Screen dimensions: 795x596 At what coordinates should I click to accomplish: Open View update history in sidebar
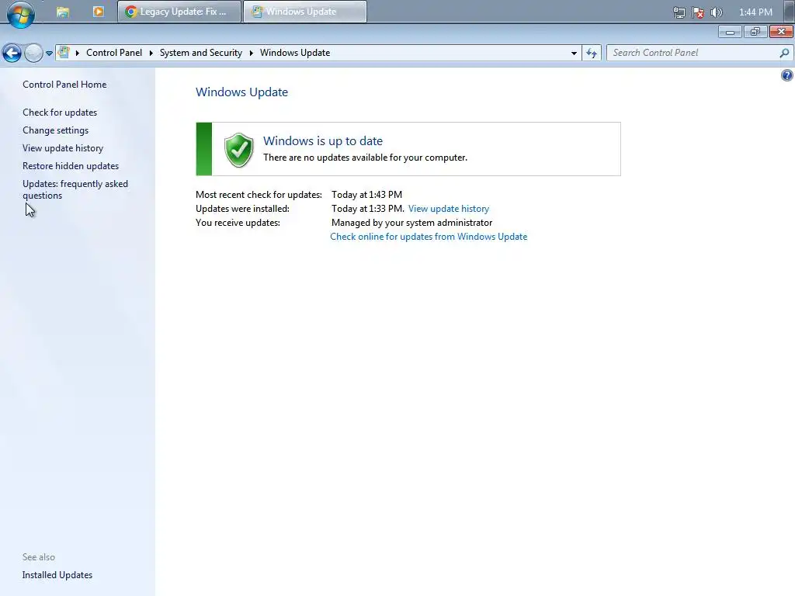tap(63, 148)
